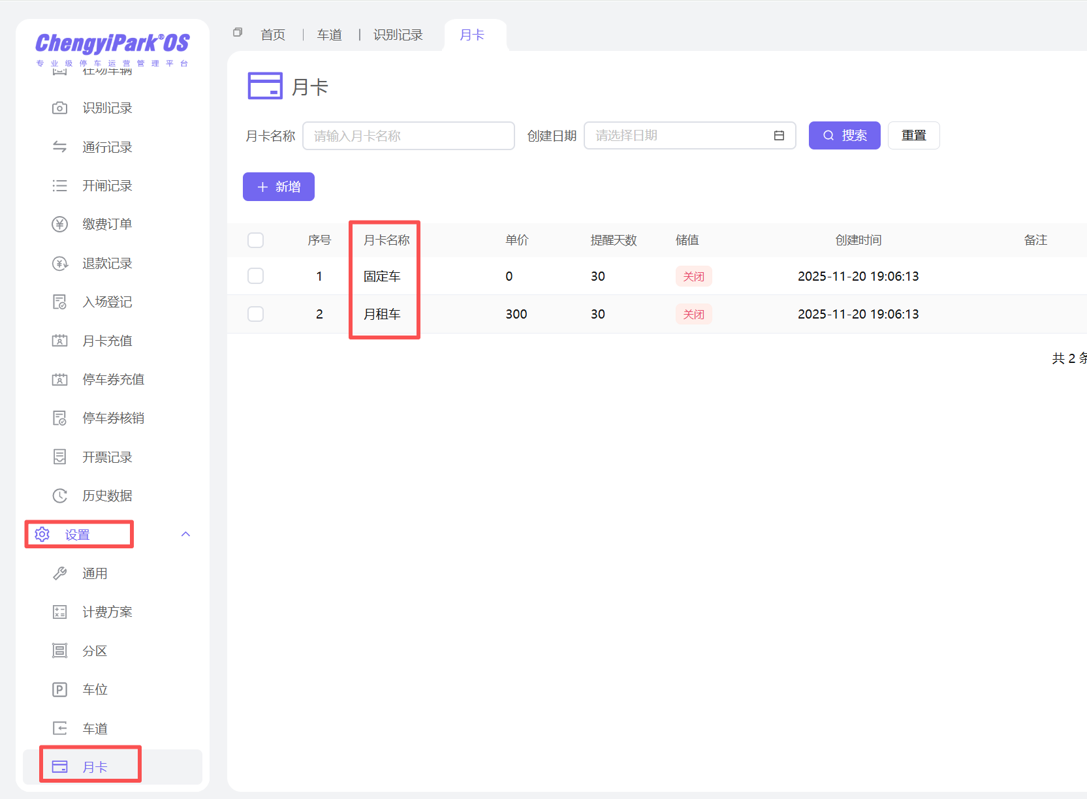Screen dimensions: 1087x799
Task: Click the 新增 button
Action: tap(279, 187)
